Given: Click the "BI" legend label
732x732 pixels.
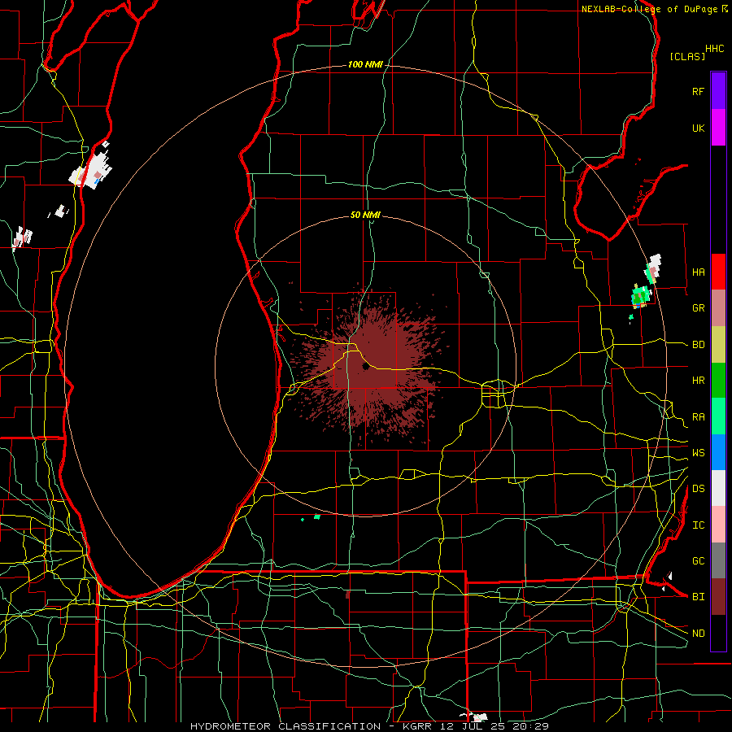Looking at the screenshot, I should pos(698,597).
